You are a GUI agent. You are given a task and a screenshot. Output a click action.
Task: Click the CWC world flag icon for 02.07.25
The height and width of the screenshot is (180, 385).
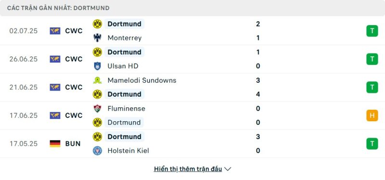tap(55, 31)
